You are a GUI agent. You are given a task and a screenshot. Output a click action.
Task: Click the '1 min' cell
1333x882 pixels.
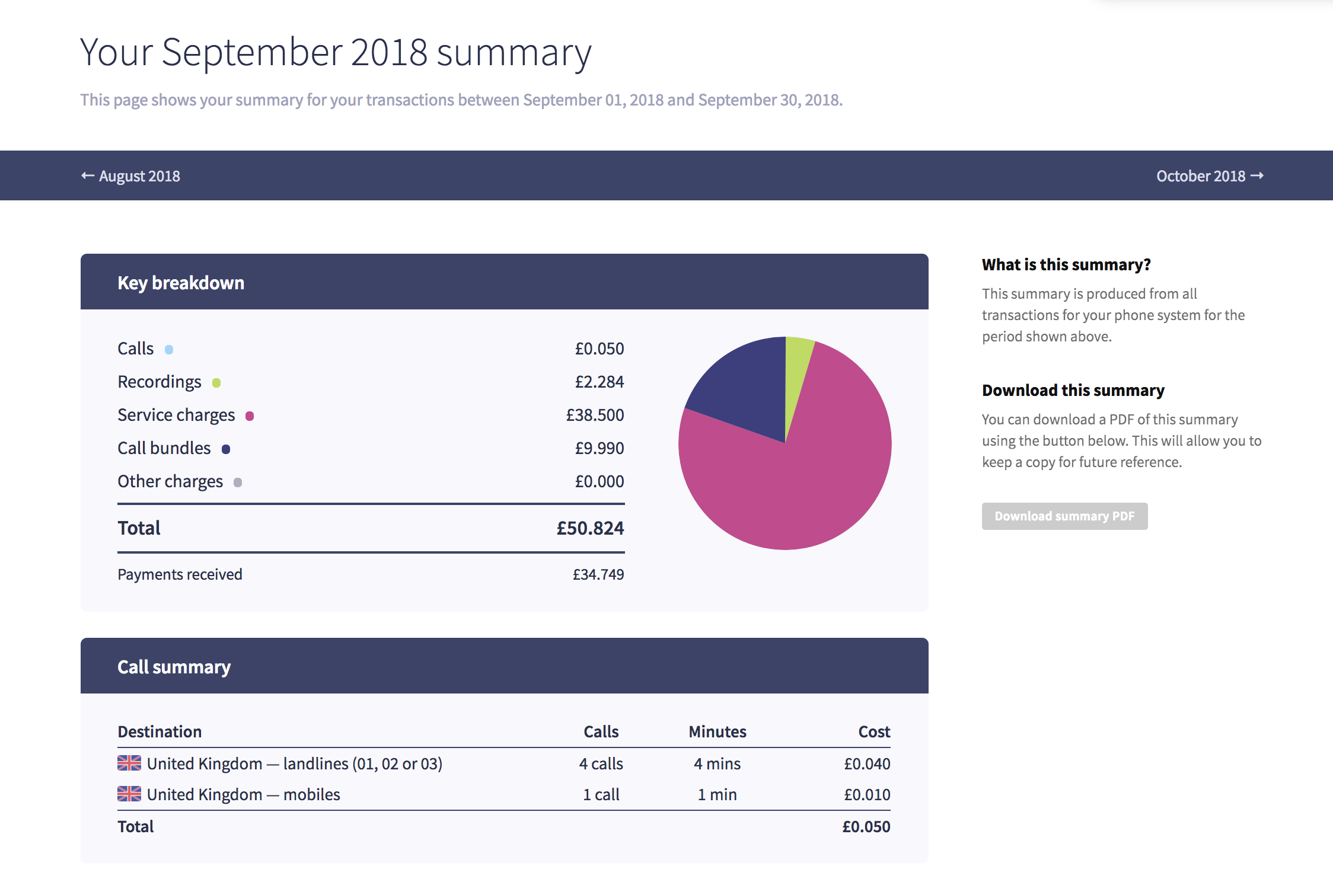click(717, 794)
